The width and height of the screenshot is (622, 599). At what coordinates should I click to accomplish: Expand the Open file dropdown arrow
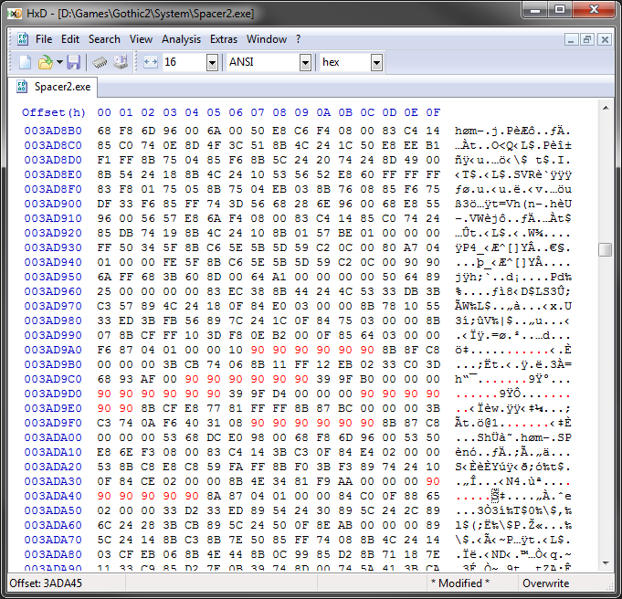click(59, 62)
